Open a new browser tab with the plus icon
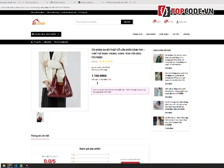Image resolution: width=224 pixels, height=168 pixels. [134, 2]
